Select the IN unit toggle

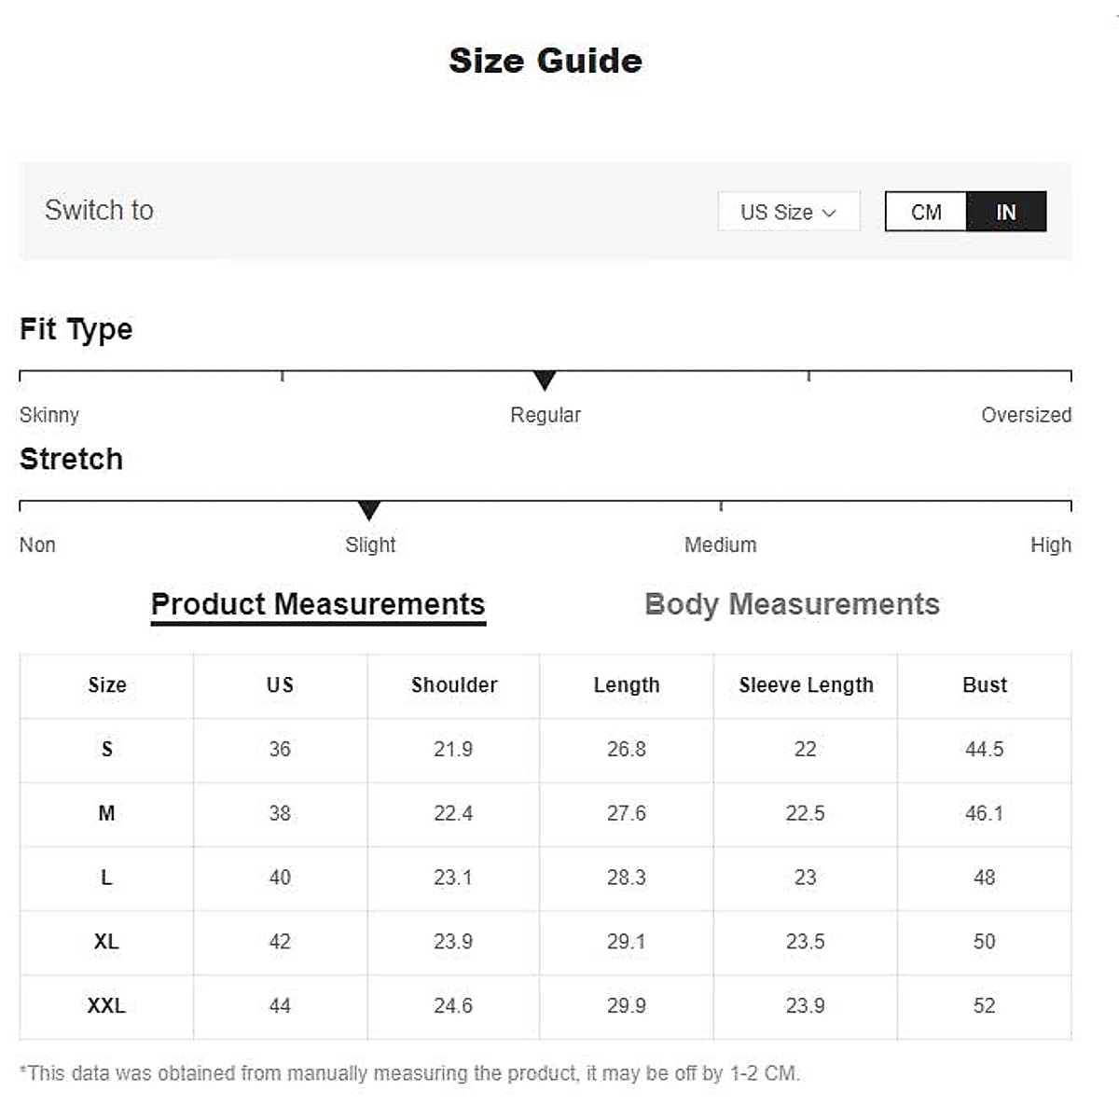[x=1006, y=212]
